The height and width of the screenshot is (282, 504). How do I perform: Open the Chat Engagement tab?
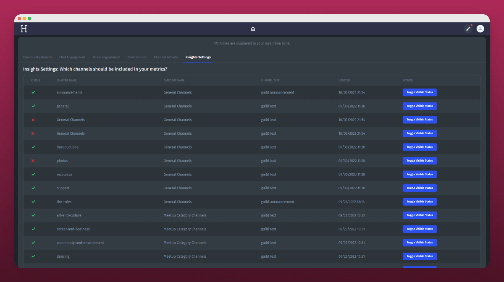[x=72, y=57]
